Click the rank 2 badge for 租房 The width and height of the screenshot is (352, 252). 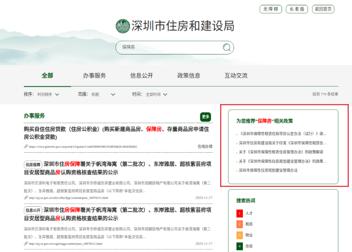239,224
